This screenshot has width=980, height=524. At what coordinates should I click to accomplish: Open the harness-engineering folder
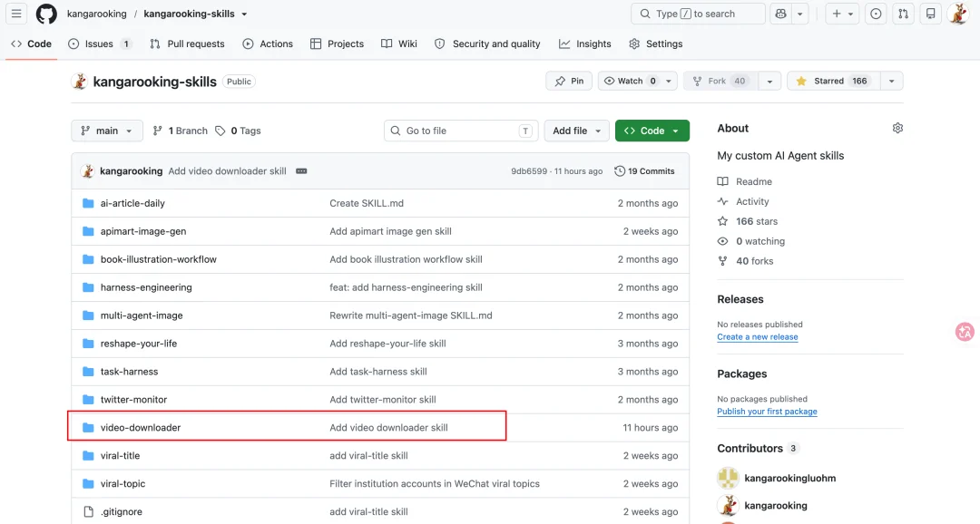146,287
